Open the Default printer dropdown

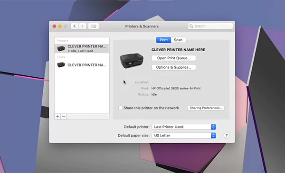pos(184,127)
